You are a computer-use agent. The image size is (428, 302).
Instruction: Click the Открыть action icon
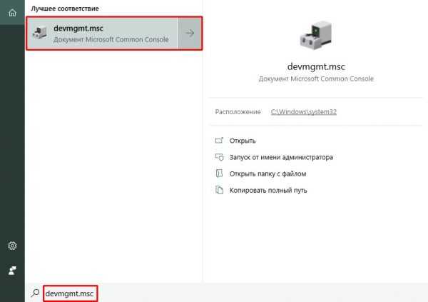pyautogui.click(x=219, y=141)
